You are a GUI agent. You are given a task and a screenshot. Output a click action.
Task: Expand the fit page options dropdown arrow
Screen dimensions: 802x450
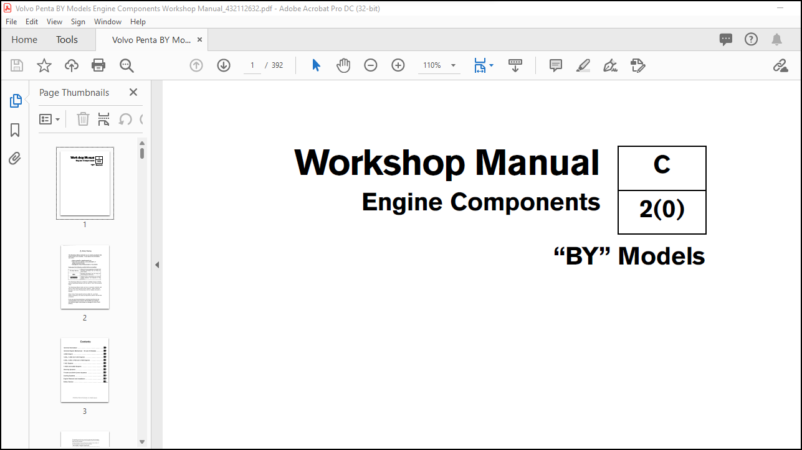tap(491, 65)
